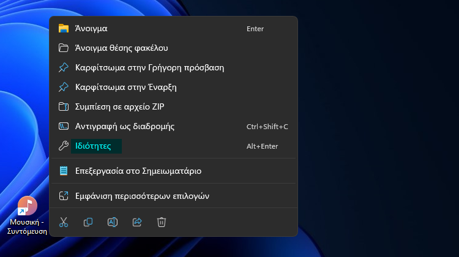Select Καρφίτσωμα στην Έναρξη

pyautogui.click(x=174, y=88)
